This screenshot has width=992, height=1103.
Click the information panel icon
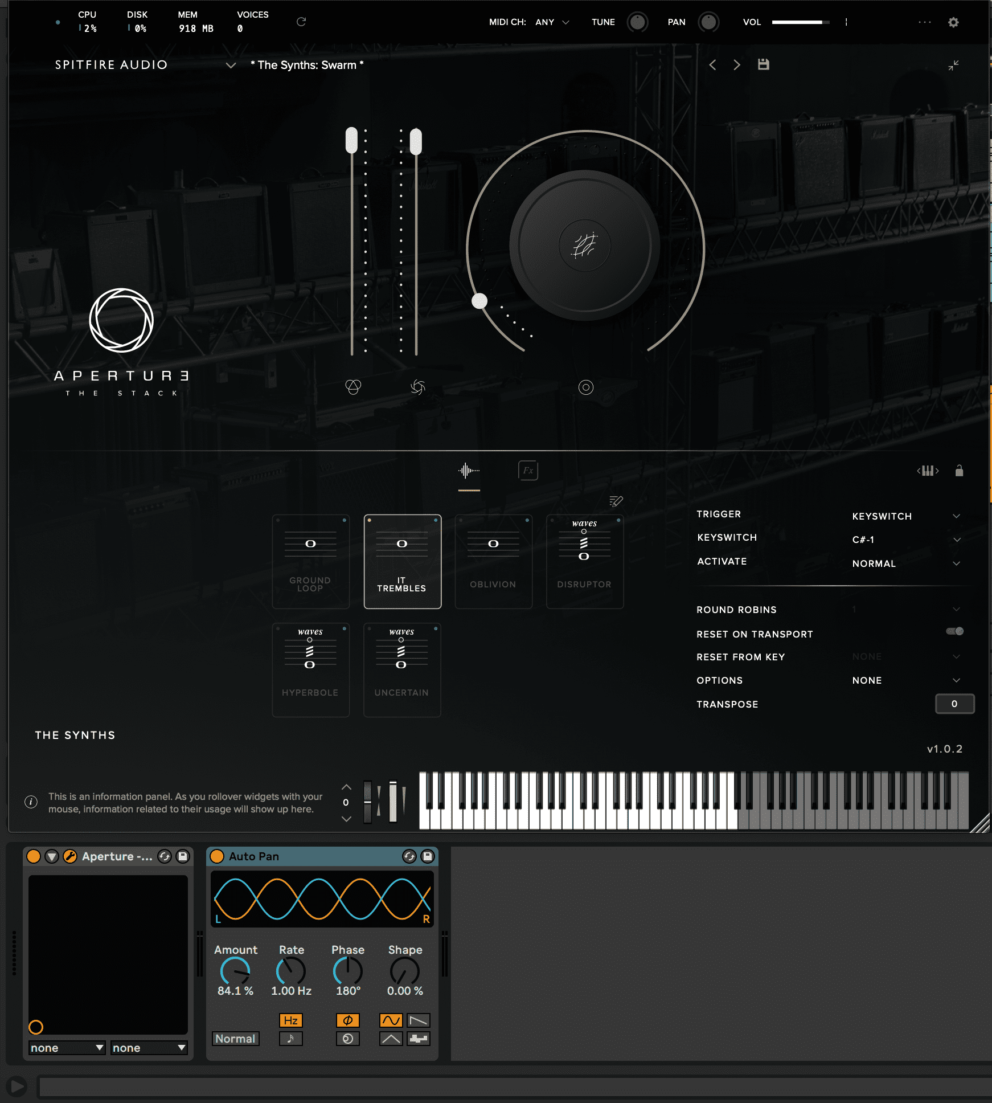[x=31, y=802]
